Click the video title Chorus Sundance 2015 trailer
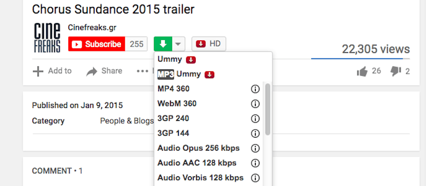The height and width of the screenshot is (186, 432). point(113,9)
